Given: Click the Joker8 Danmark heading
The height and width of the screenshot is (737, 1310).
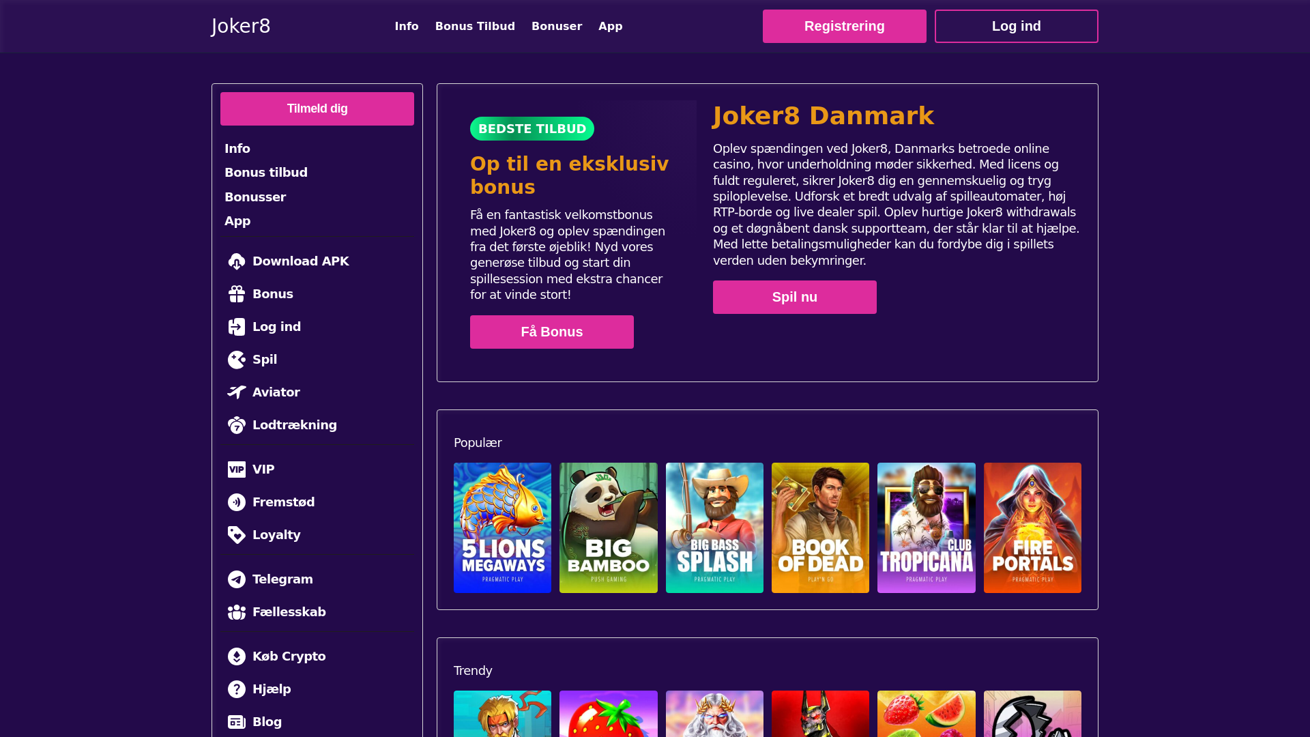Looking at the screenshot, I should click(x=824, y=116).
